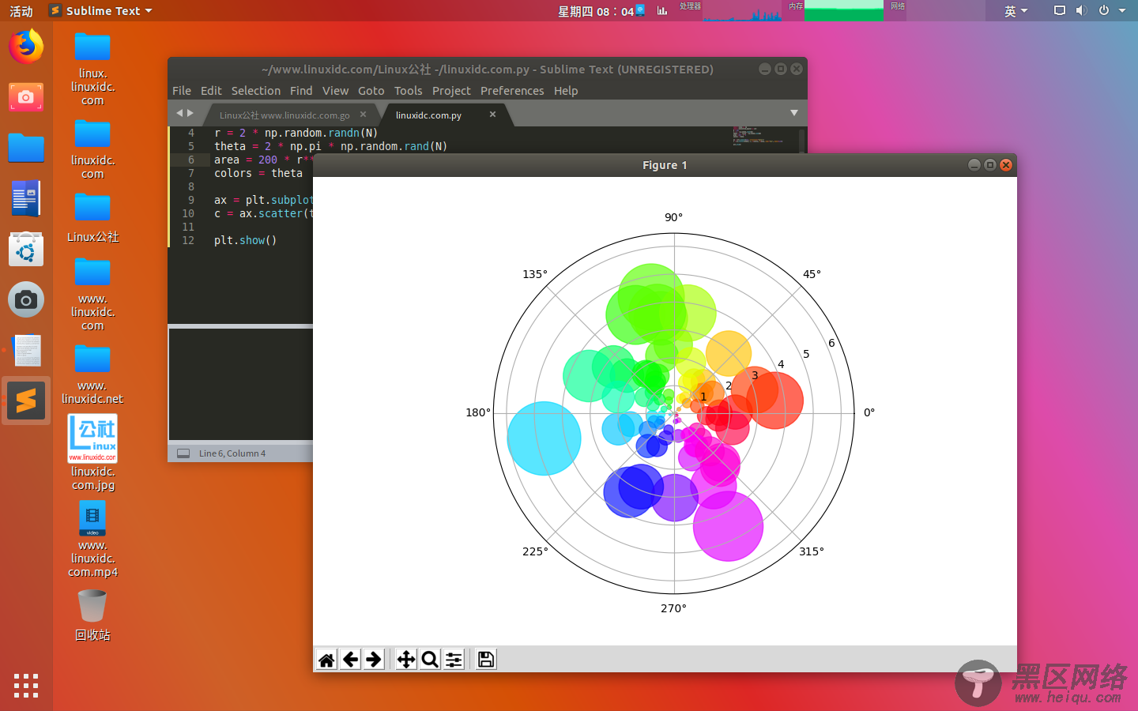The image size is (1138, 711).
Task: Open the www.linuxidc.net desktop folder
Action: point(92,375)
